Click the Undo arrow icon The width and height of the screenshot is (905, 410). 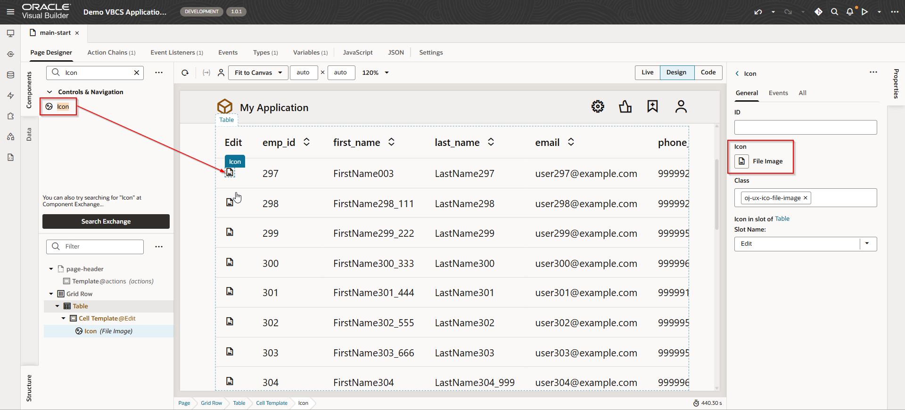click(758, 12)
